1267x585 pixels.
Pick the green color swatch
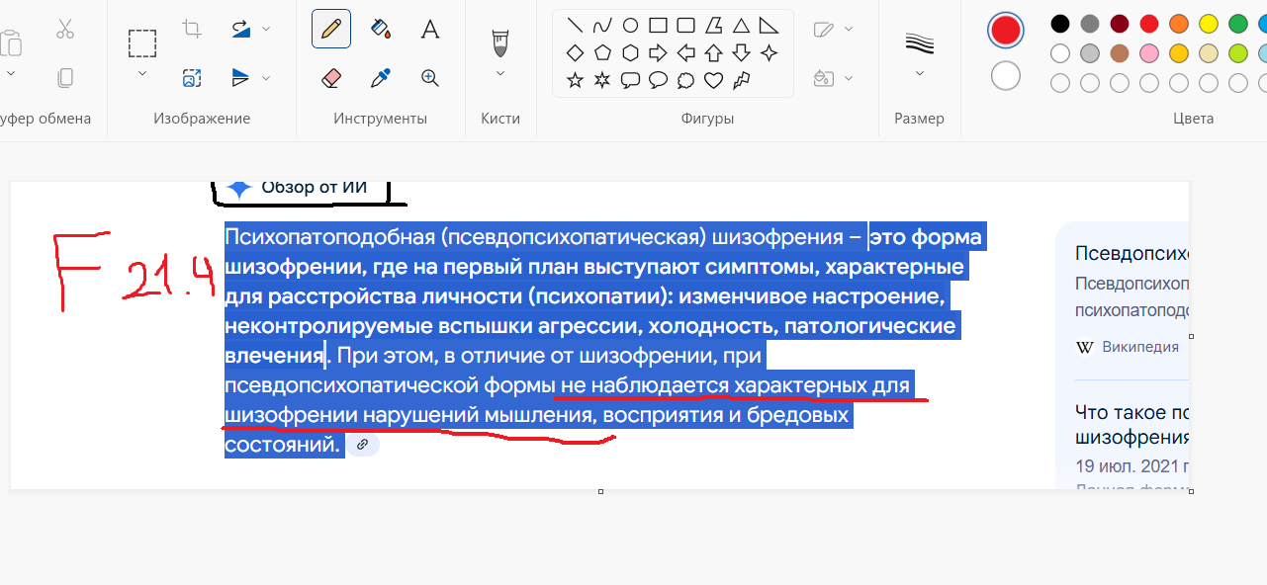(x=1238, y=24)
